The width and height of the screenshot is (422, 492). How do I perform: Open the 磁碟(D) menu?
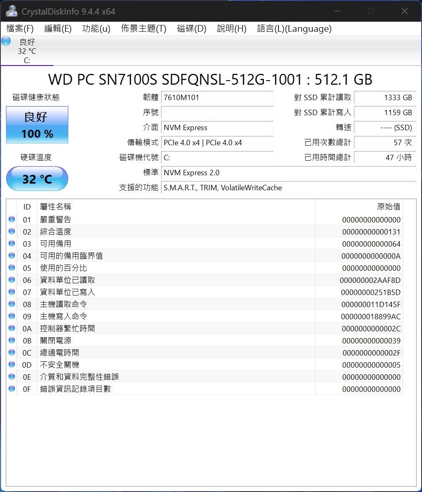coord(192,29)
